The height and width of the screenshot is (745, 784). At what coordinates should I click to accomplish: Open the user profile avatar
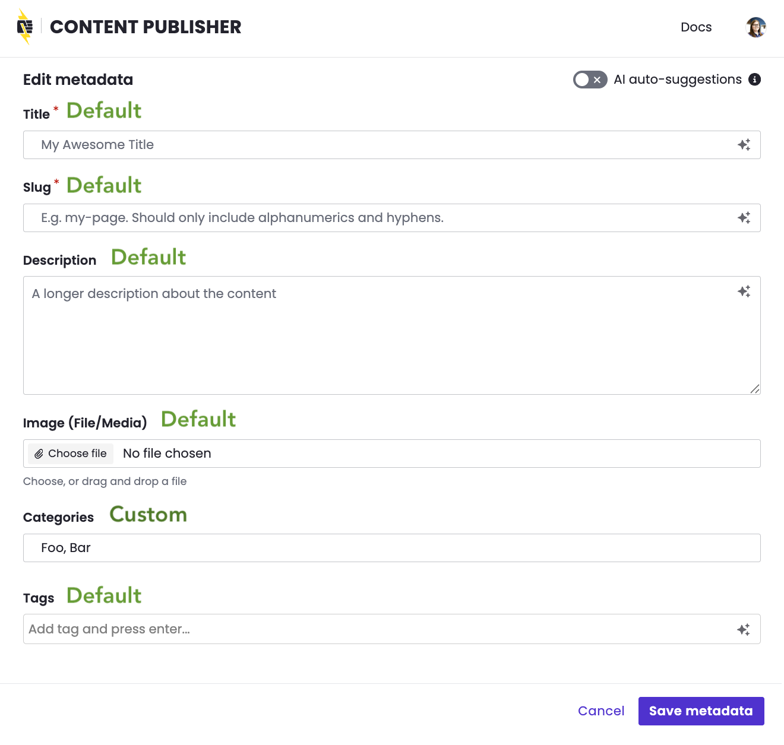click(755, 27)
